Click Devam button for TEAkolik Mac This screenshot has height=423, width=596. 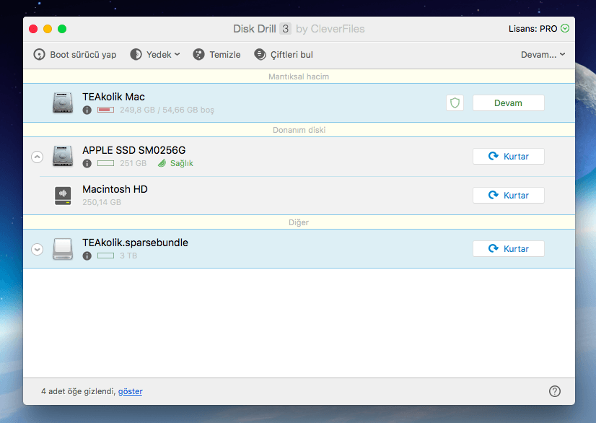point(508,103)
